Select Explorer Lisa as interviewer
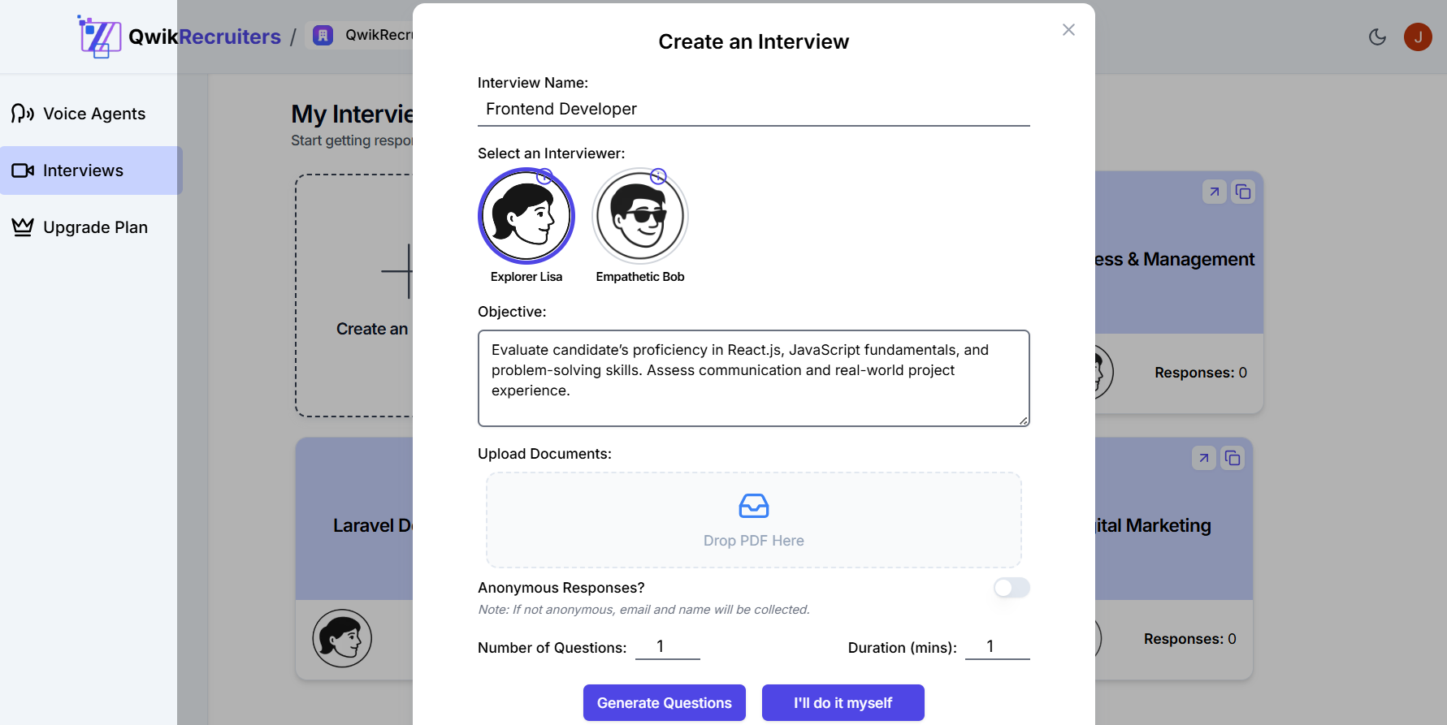 526,216
